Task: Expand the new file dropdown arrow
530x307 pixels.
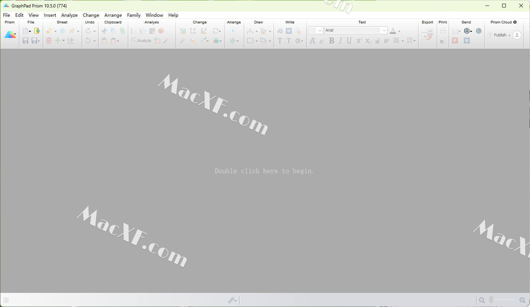Action: [30, 32]
